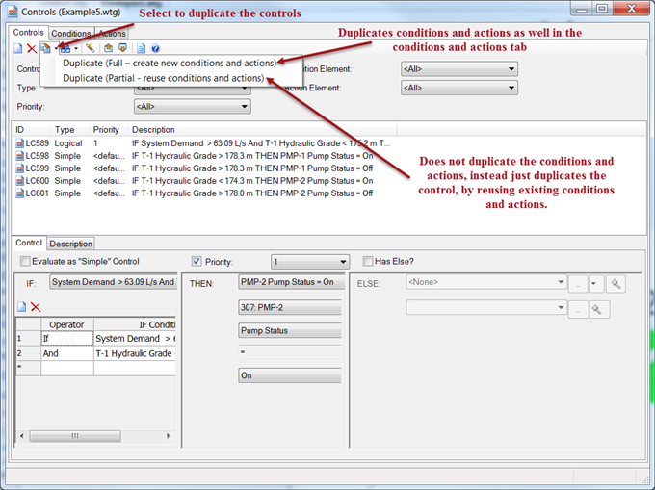This screenshot has height=490, width=655.
Task: Click THEN action field PMP-2 Pump Status = On
Action: click(291, 282)
